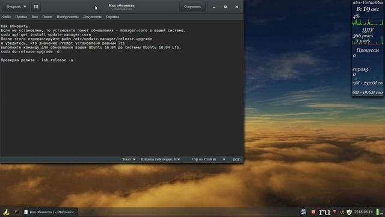The height and width of the screenshot is (217, 385).
Task: Click the line containing /etc/update-manager/release-upgrade
Action: [76, 39]
